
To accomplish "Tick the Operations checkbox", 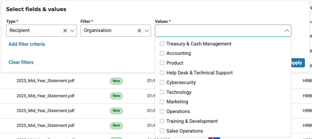I will pos(162,111).
